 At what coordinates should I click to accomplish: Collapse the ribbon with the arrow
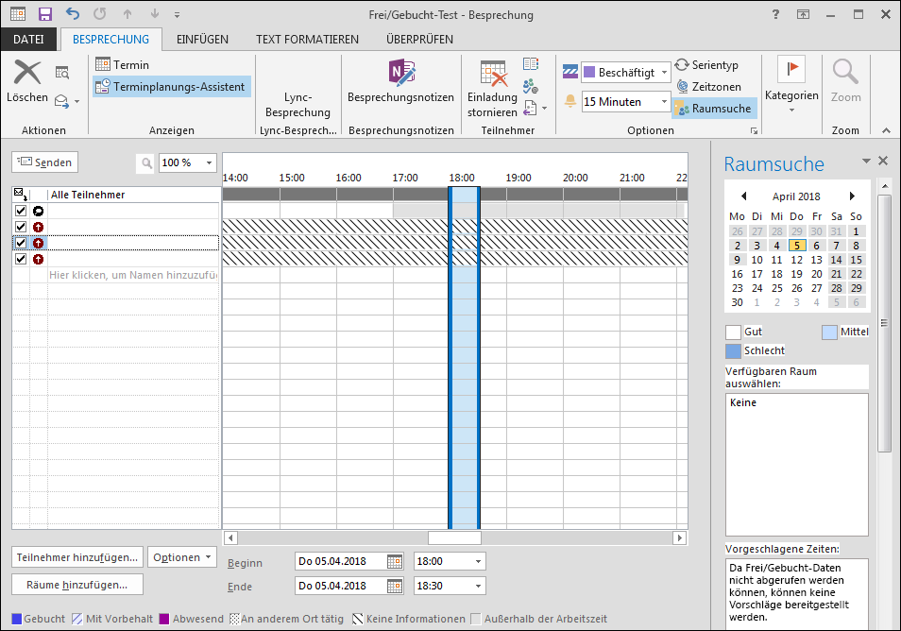coord(886,130)
